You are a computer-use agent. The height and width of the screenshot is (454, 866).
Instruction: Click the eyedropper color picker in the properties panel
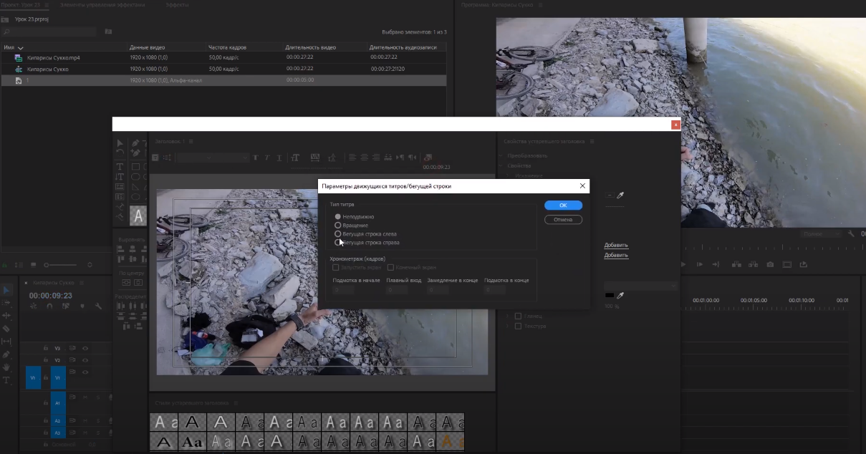(x=620, y=196)
